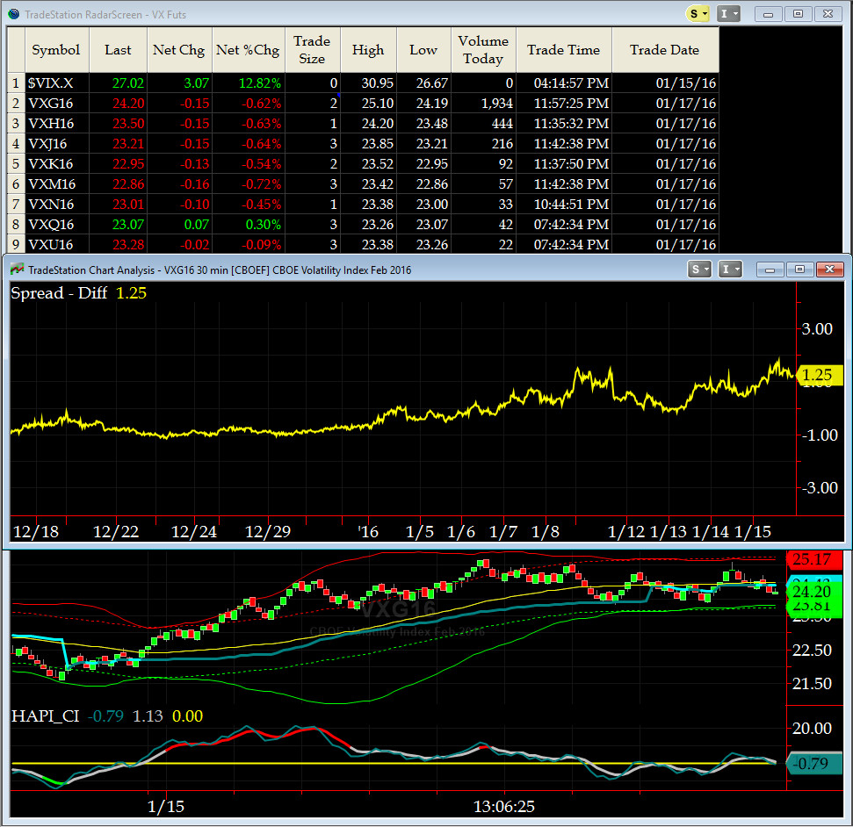The height and width of the screenshot is (827, 853).
Task: Click the Low column header
Action: [423, 50]
